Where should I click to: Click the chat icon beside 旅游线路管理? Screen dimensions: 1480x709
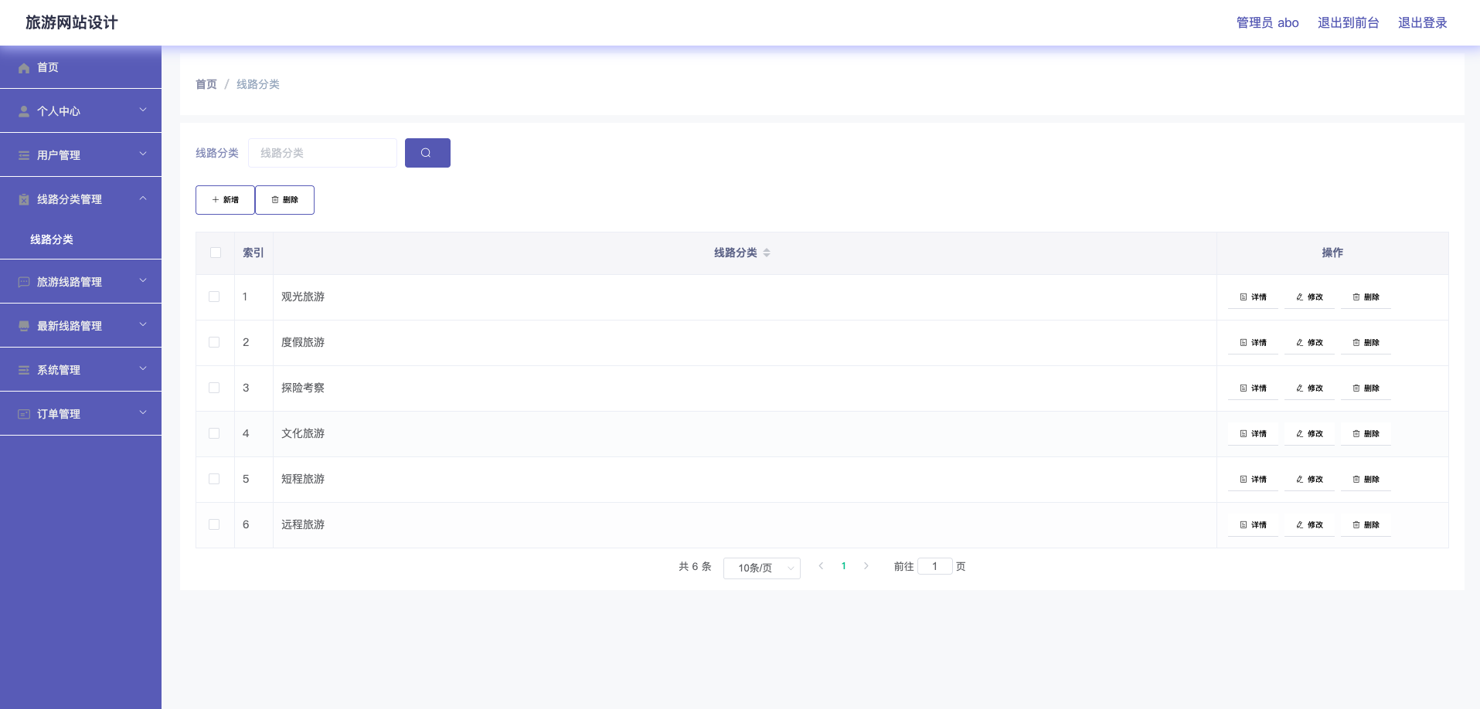click(x=24, y=282)
